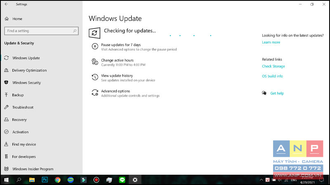Open Google Chrome from the taskbar
This screenshot has width=330, height=185.
[58, 180]
